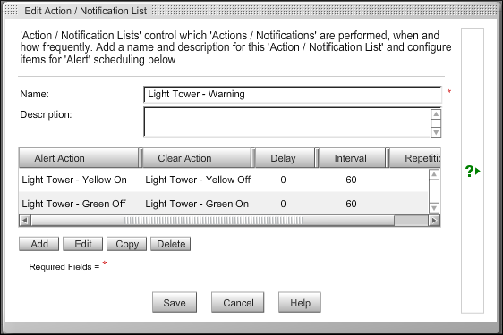503x335 pixels.
Task: Click the Delay column header
Action: 285,158
